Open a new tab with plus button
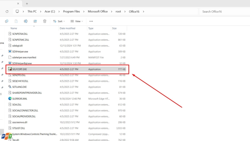The height and width of the screenshot is (141, 250). tap(27, 3)
